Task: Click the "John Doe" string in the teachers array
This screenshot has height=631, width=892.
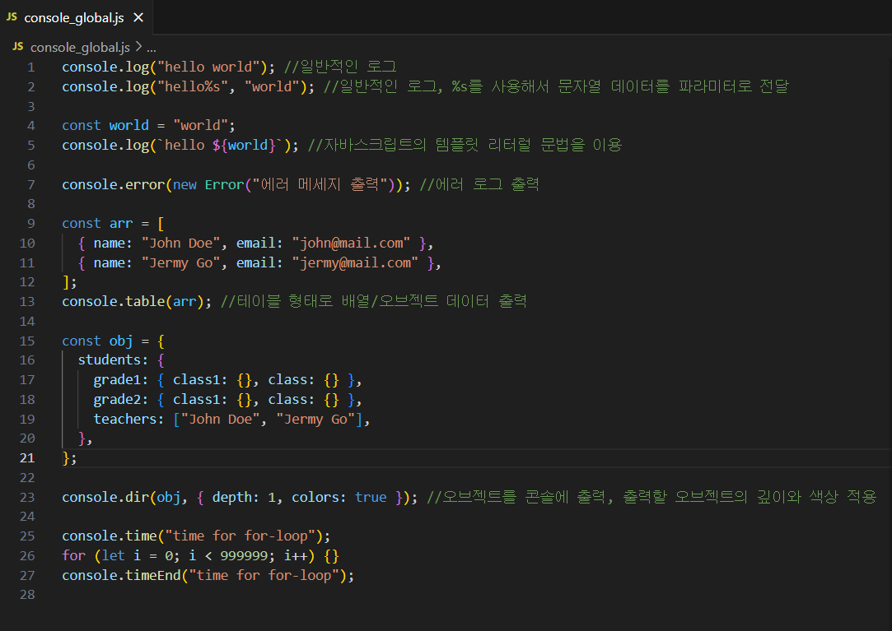Action: pyautogui.click(x=220, y=419)
